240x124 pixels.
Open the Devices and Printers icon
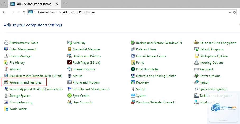point(70,56)
